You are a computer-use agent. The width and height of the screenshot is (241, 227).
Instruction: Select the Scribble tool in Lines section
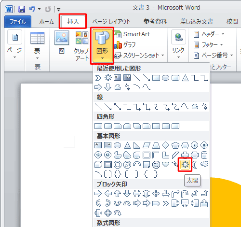205,107
